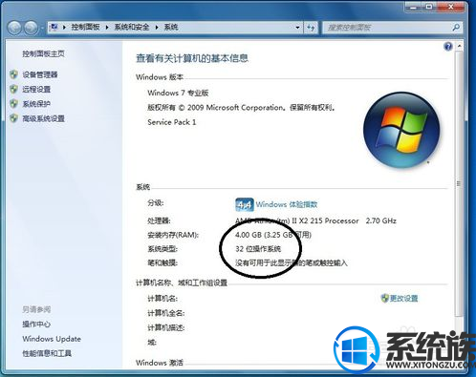This screenshot has width=476, height=377.
Task: Click the Back navigation arrow button
Action: click(x=14, y=28)
